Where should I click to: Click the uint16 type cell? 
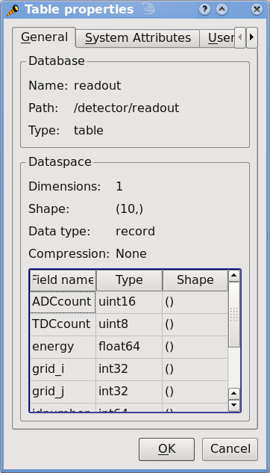click(129, 302)
